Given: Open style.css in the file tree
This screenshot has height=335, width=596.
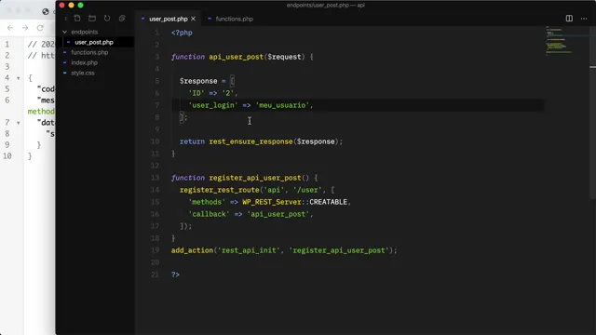Looking at the screenshot, I should coord(83,73).
